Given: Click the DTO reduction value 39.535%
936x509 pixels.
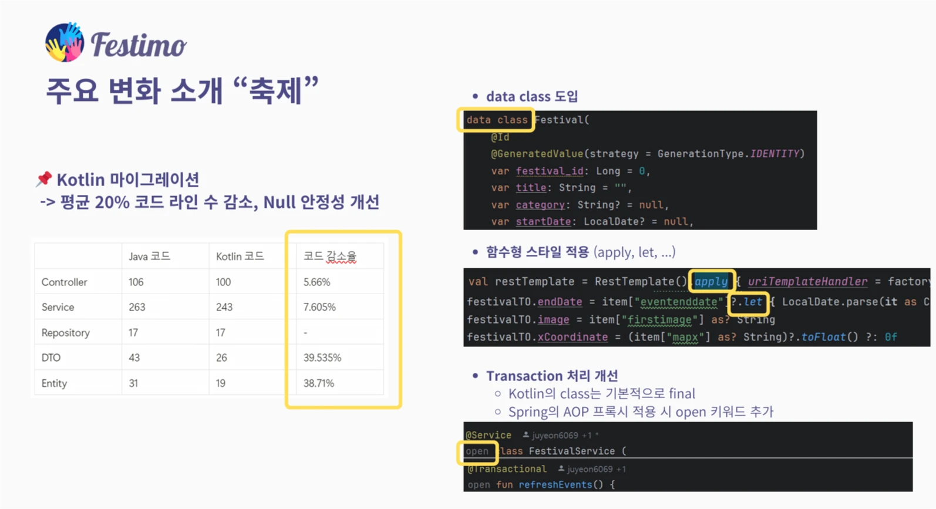Looking at the screenshot, I should pos(322,358).
